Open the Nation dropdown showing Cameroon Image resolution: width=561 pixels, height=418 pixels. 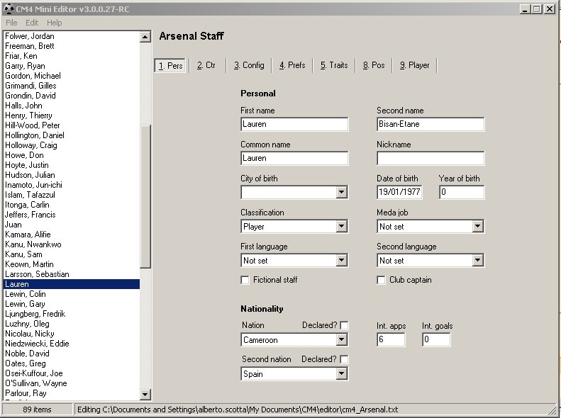pyautogui.click(x=342, y=339)
